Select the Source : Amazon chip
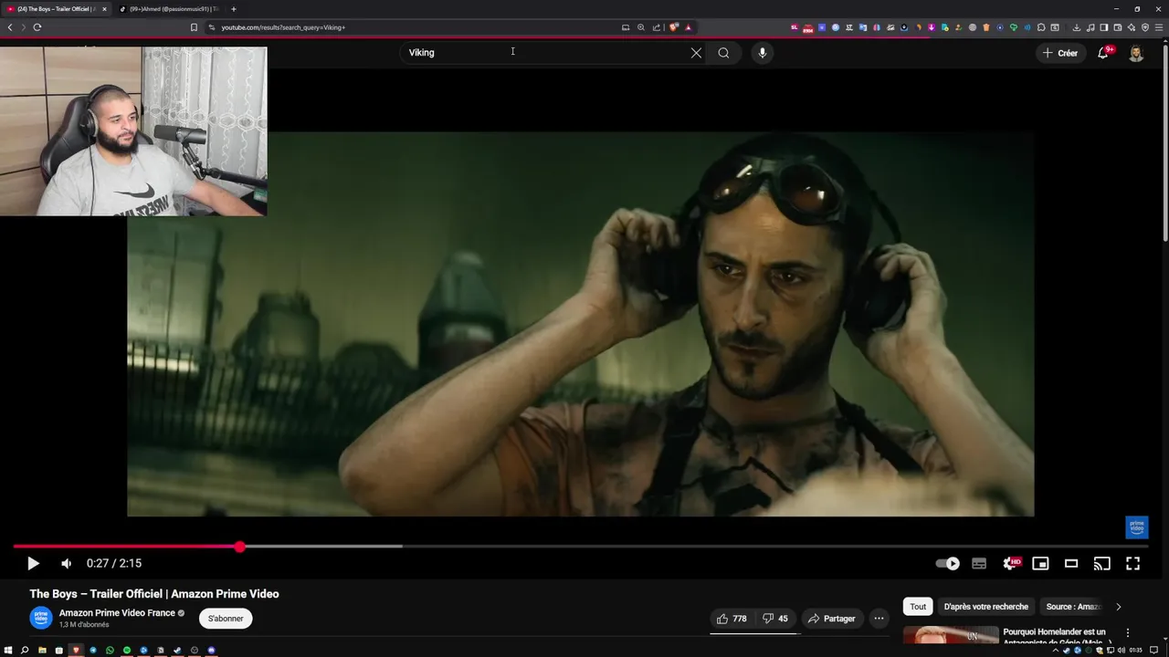The image size is (1169, 657). [x=1072, y=607]
